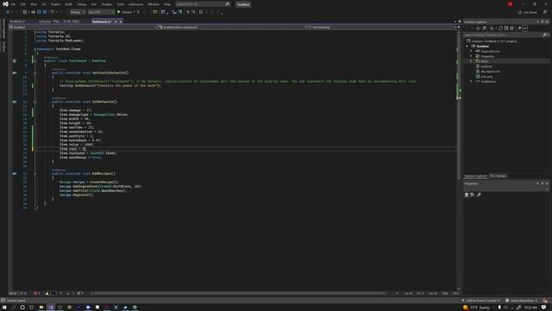The width and height of the screenshot is (552, 311).
Task: Expand the Properties node
Action: (x=471, y=56)
